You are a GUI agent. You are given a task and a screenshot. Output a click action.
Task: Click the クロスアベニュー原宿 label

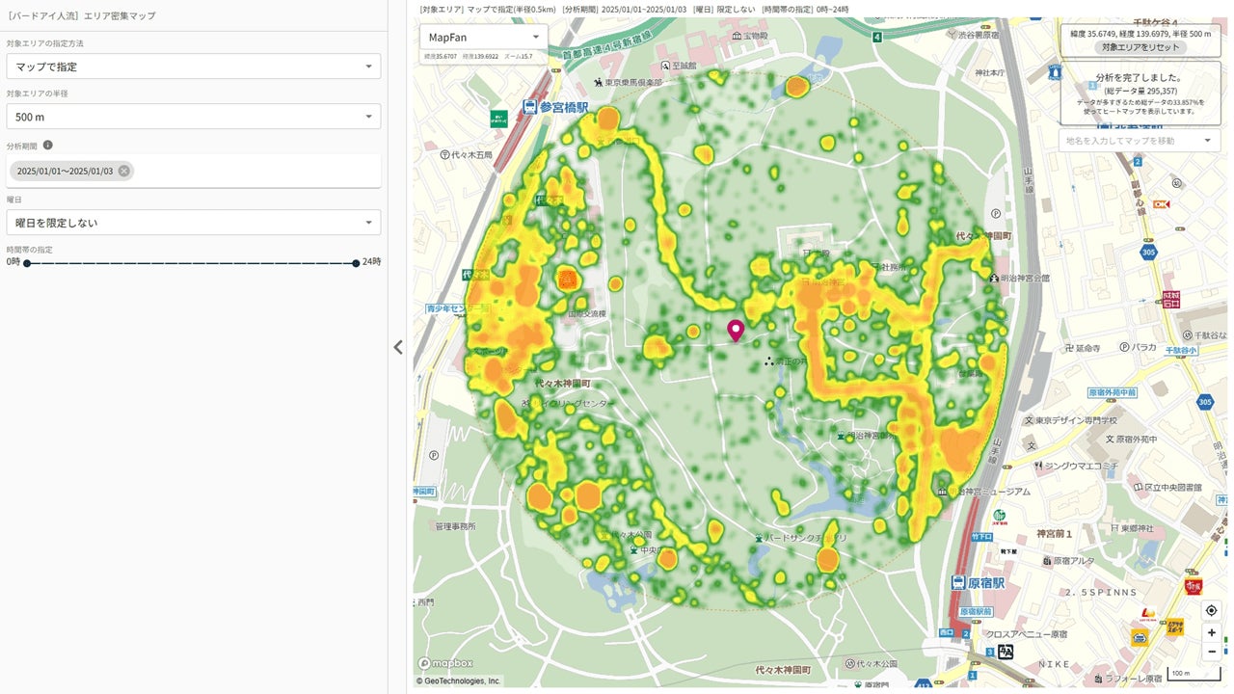coord(1027,634)
